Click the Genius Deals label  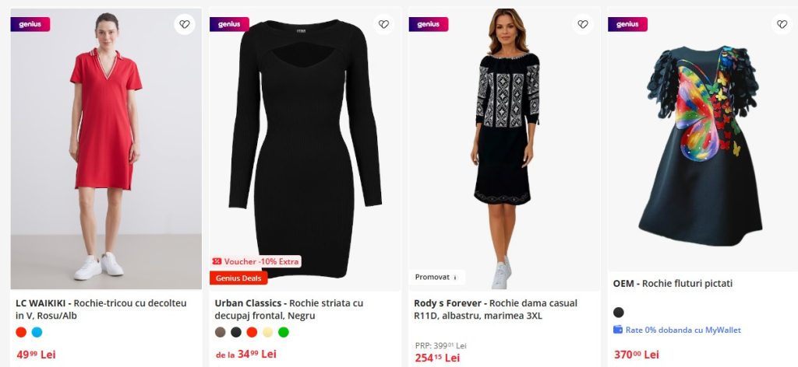point(238,278)
